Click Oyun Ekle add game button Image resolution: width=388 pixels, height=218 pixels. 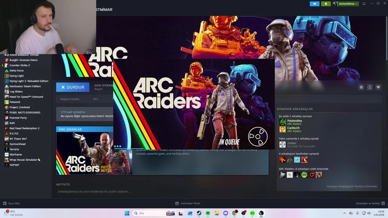[x=12, y=203]
